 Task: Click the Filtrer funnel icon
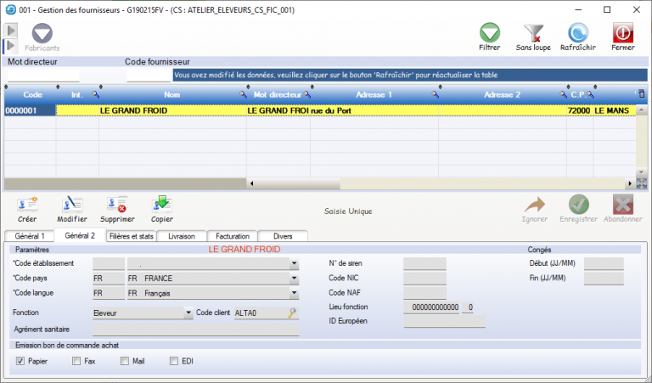tap(490, 33)
